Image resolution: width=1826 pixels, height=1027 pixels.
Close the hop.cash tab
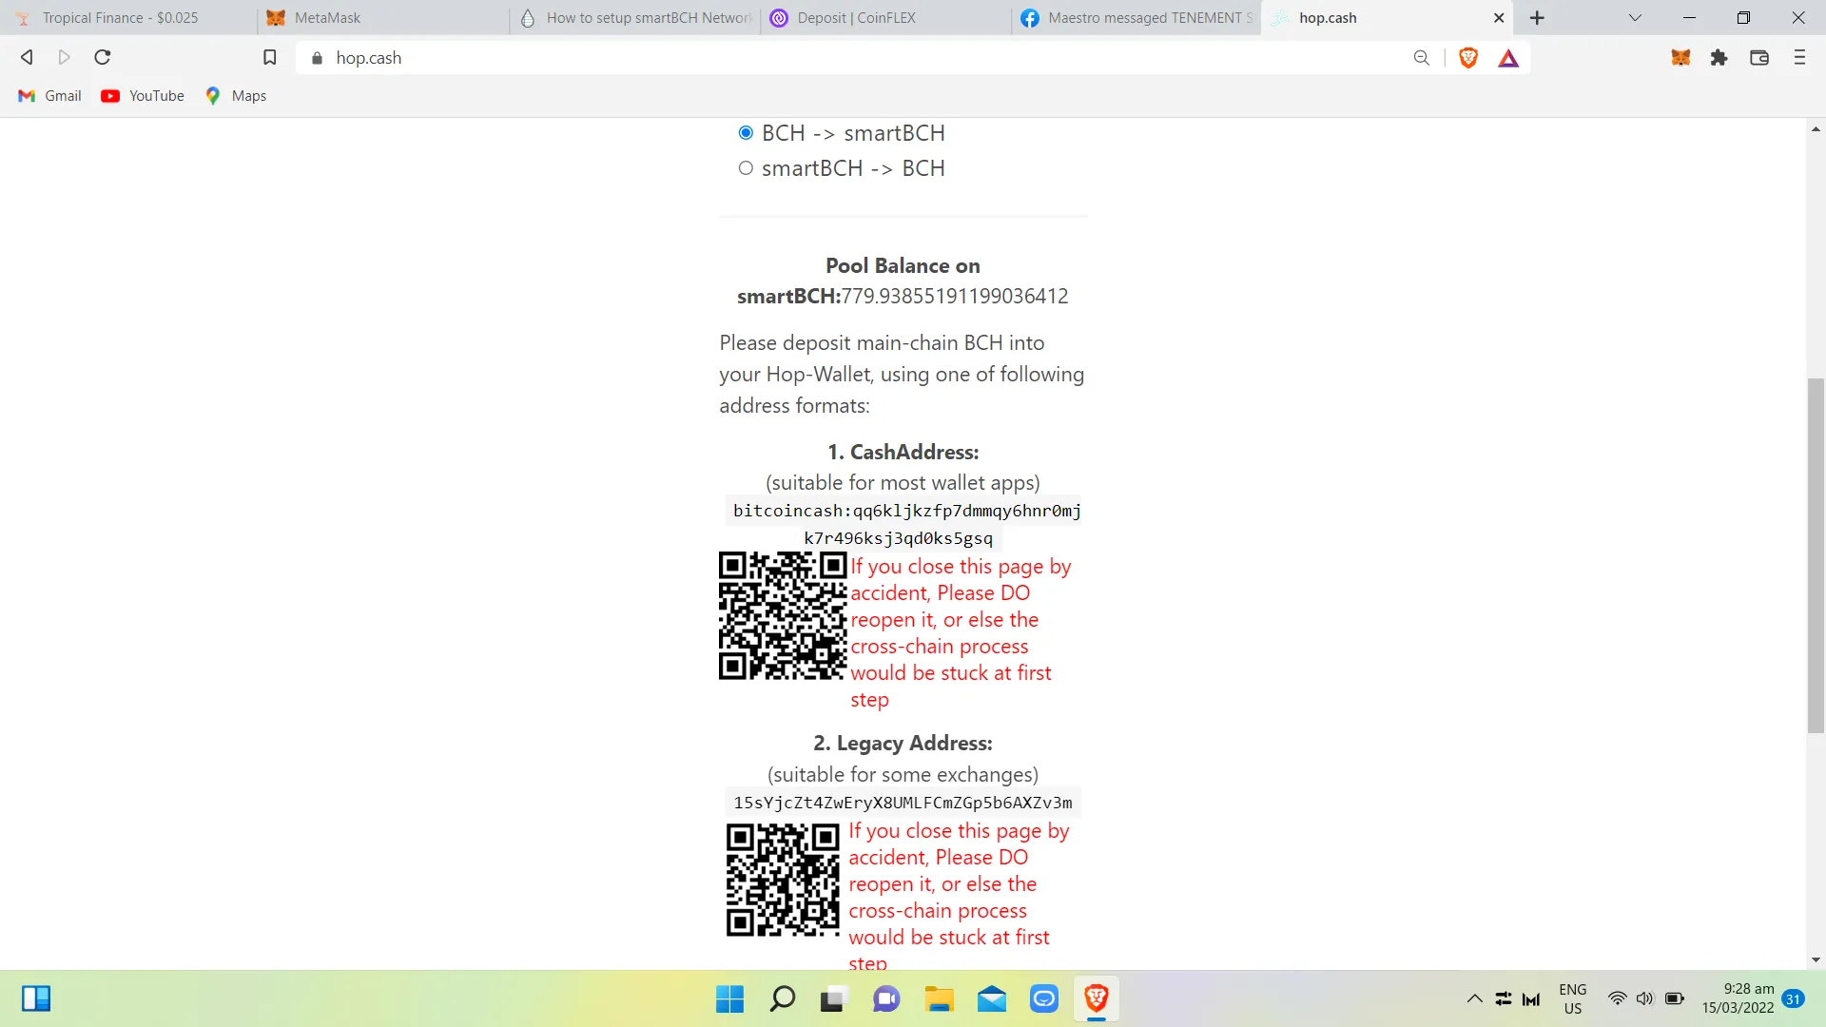tap(1499, 17)
